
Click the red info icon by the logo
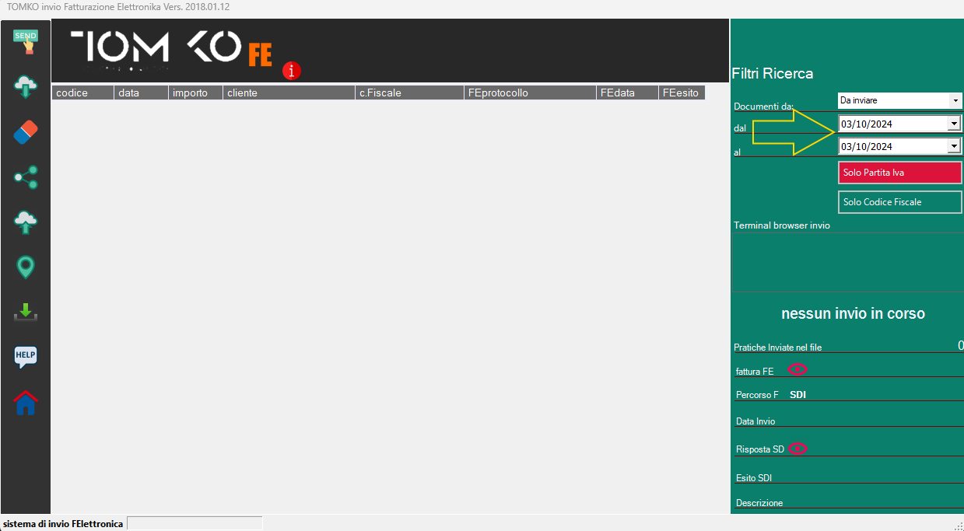(292, 71)
